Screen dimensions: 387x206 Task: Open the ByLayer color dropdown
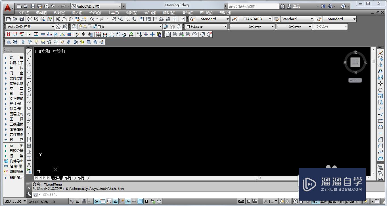point(207,27)
